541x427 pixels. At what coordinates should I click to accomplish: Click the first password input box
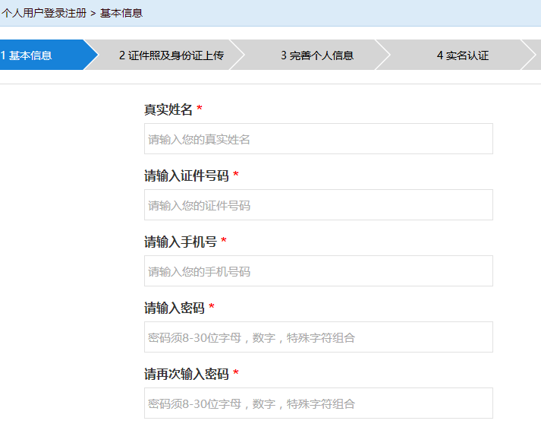click(x=318, y=337)
